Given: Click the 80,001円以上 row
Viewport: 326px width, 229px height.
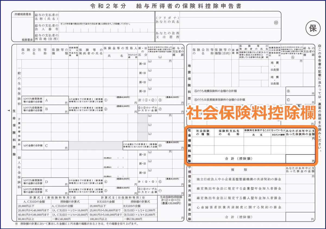Looking at the screenshot, I should click(52, 219).
